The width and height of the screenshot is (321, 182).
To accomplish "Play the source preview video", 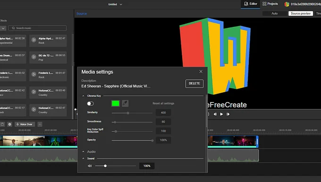I will click(221, 114).
